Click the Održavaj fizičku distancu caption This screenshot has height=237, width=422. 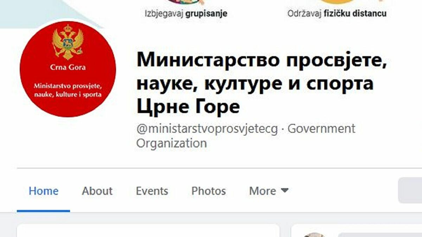tap(337, 14)
